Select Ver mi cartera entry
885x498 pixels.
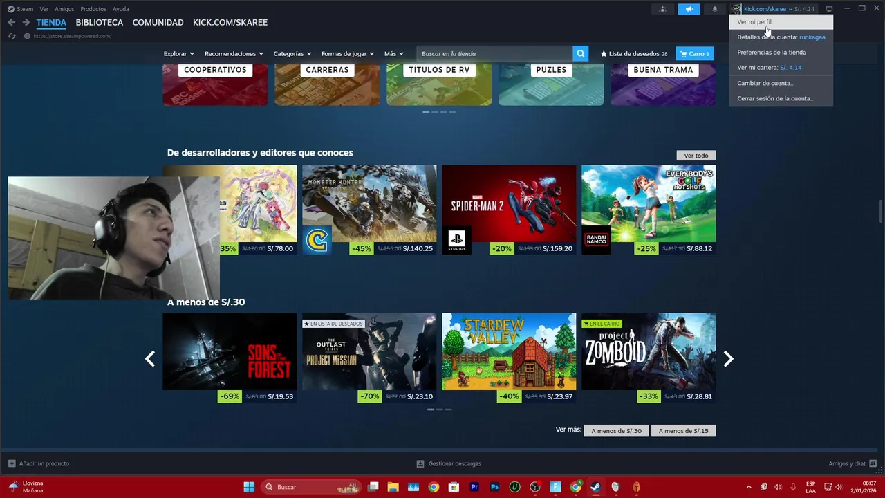point(781,67)
